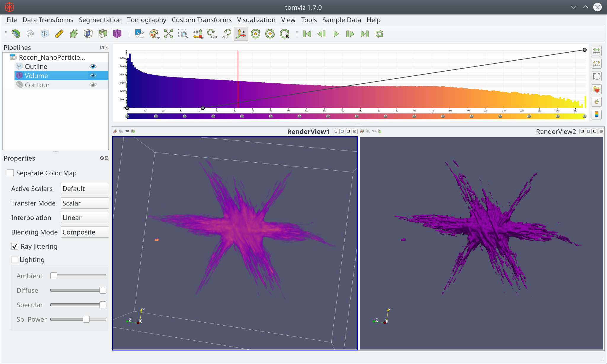Pick center of rotation with cursor
Viewport: 607px width, 364px height.
point(285,34)
